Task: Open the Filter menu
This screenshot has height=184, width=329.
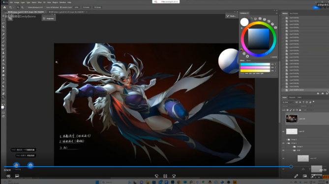Action: [40, 2]
